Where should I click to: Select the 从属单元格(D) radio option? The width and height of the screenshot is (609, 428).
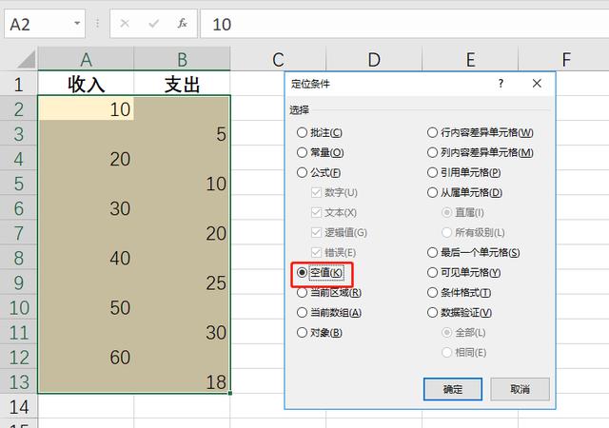click(x=464, y=193)
